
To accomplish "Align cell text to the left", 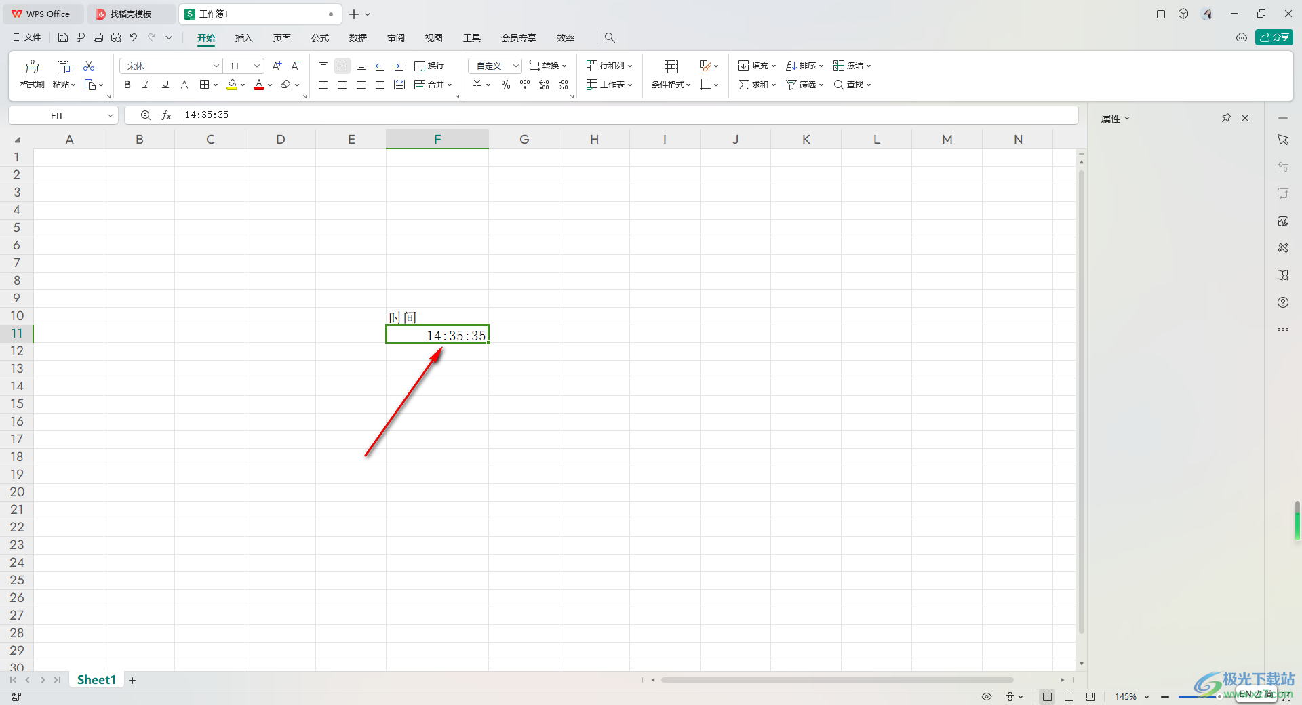I will 323,85.
